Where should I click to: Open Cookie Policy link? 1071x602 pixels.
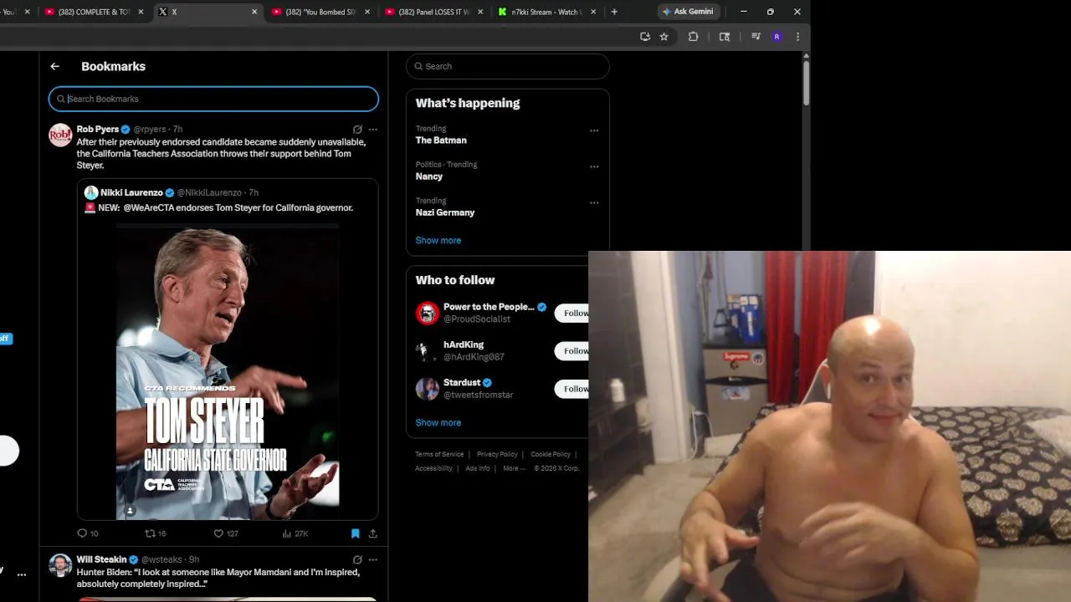(551, 454)
